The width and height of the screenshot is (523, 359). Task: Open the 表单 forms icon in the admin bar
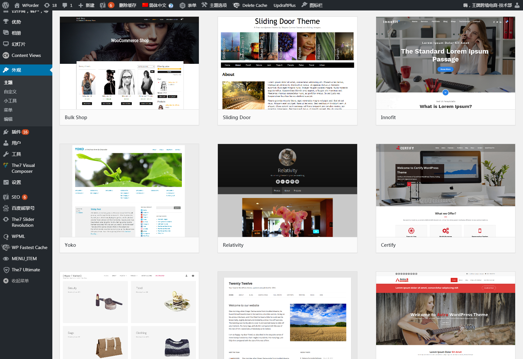(182, 5)
